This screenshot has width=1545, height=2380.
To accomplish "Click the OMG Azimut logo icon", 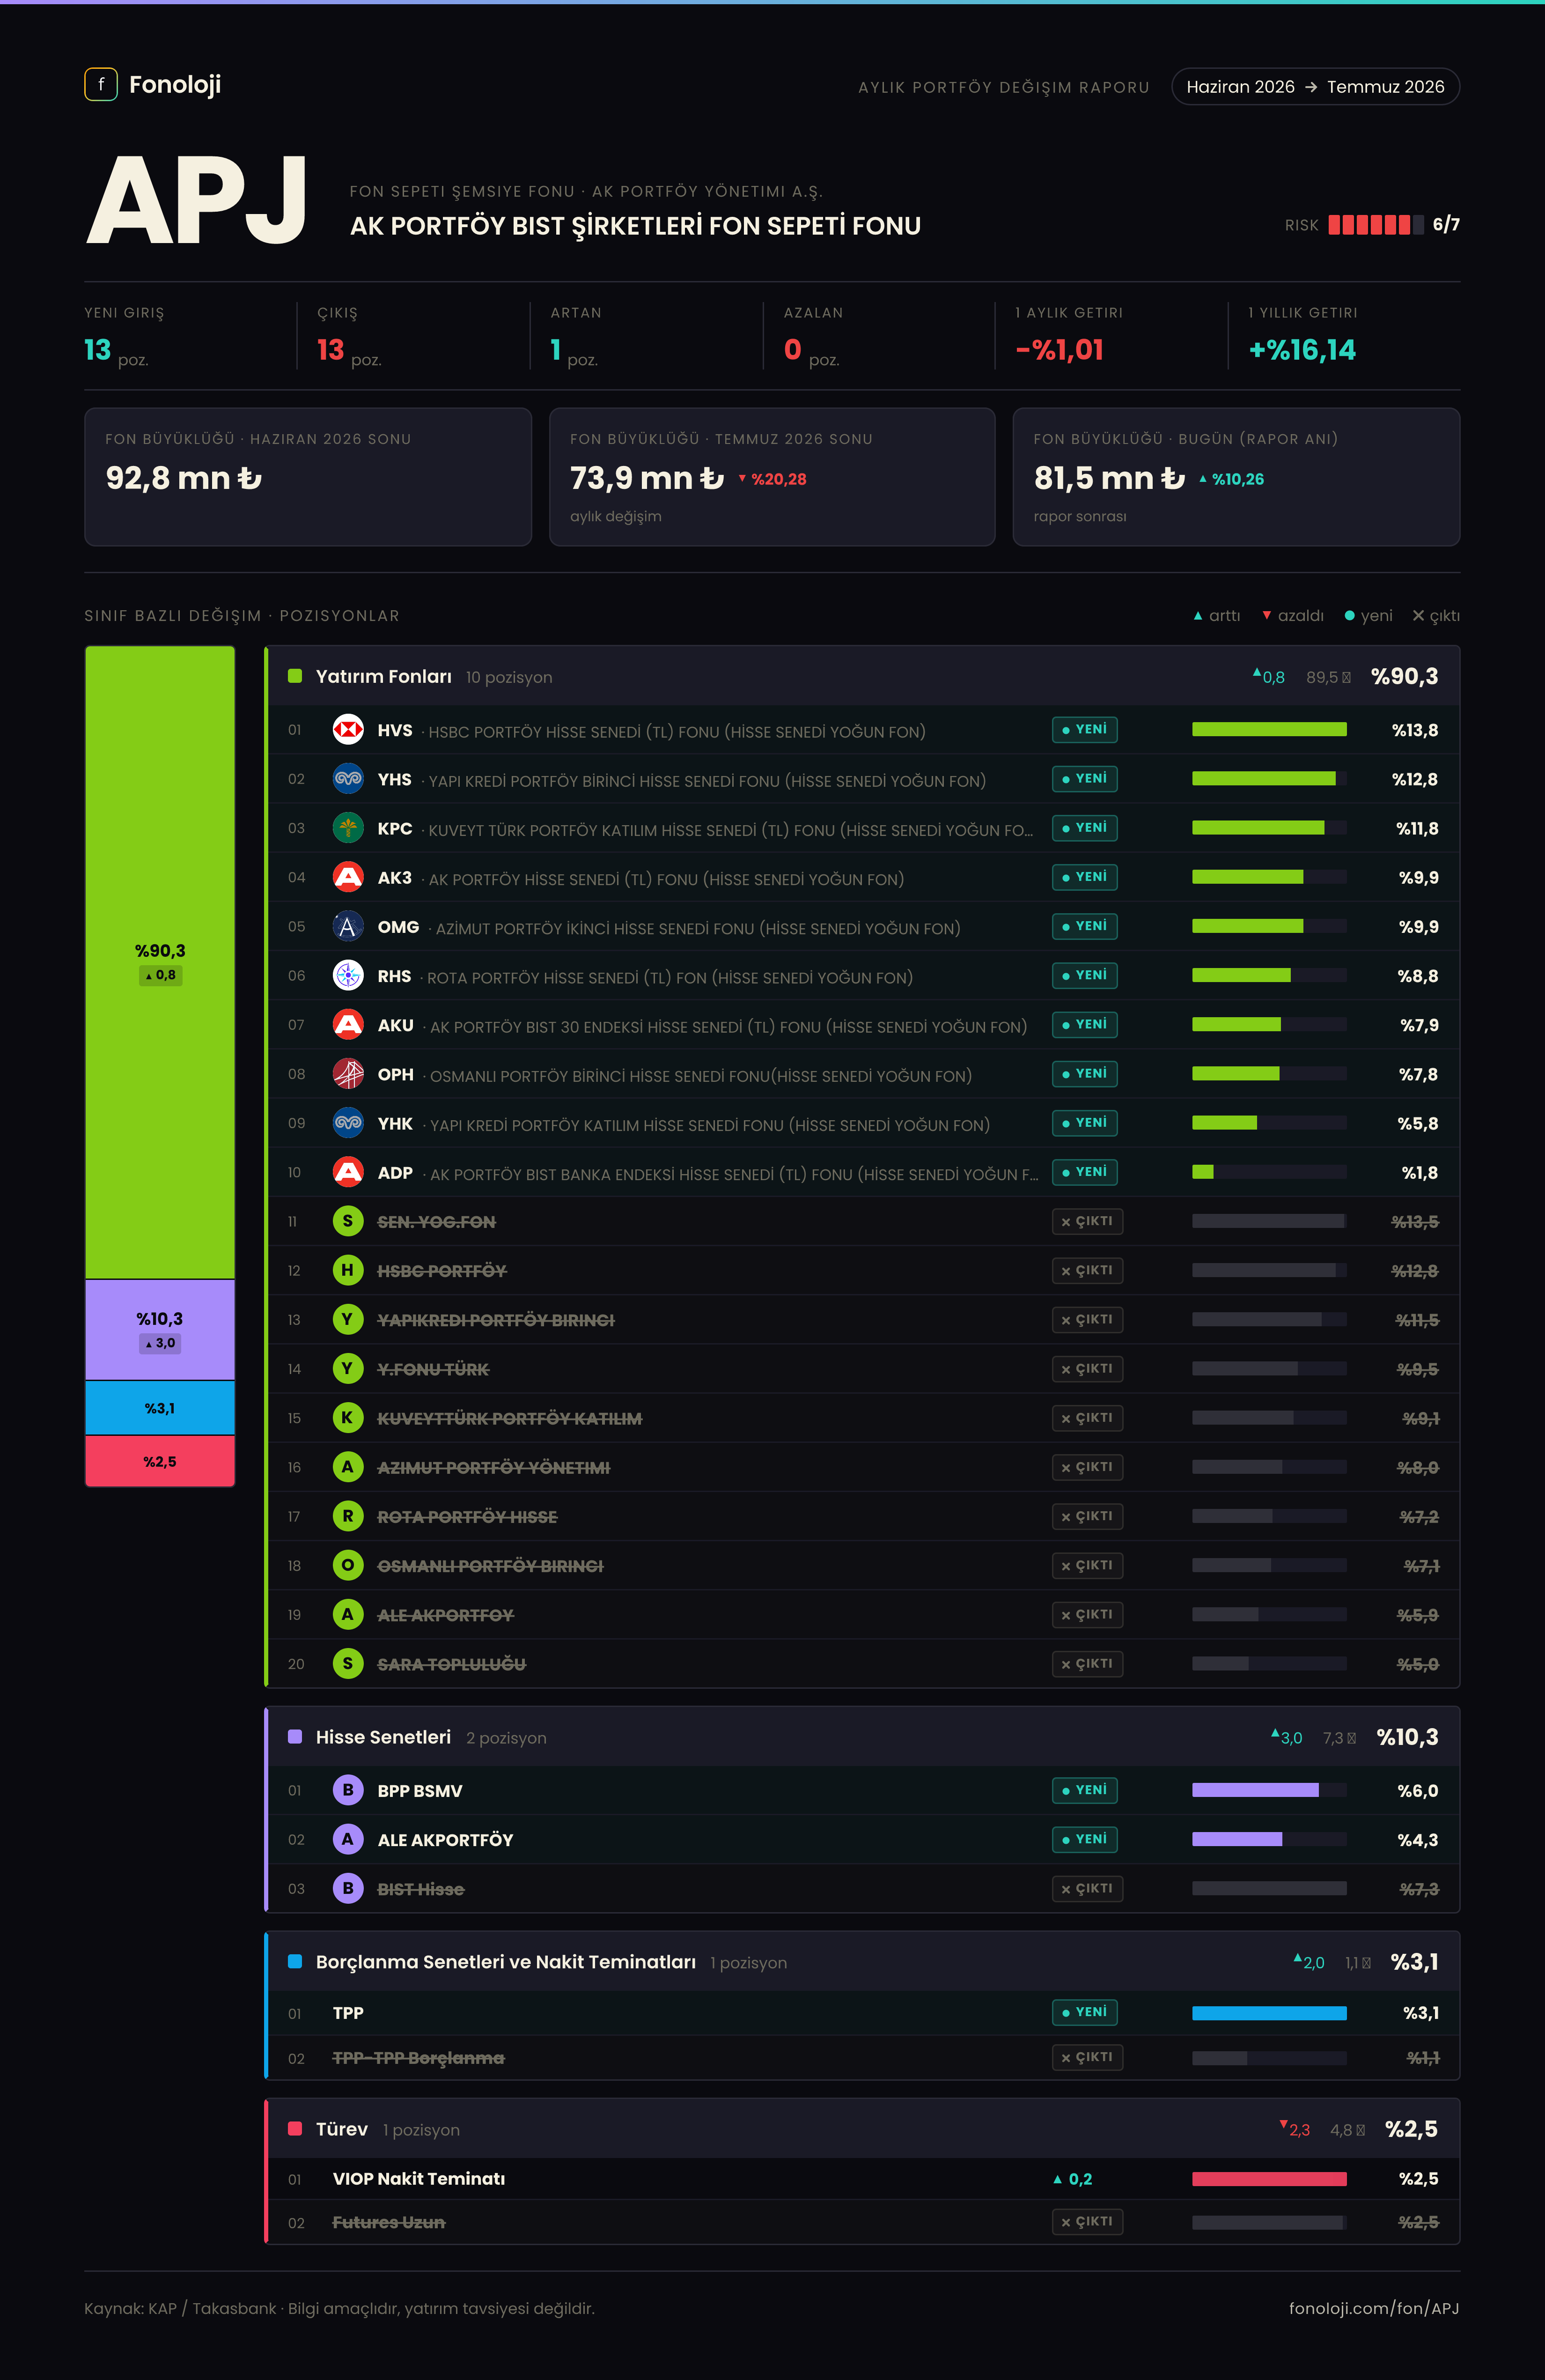I will point(348,927).
